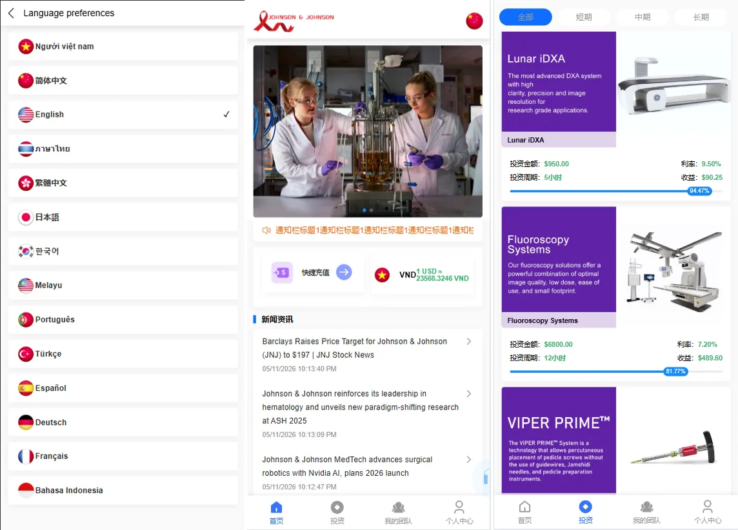Click the Vietnam flag icon in language list
Image resolution: width=738 pixels, height=530 pixels.
[26, 46]
